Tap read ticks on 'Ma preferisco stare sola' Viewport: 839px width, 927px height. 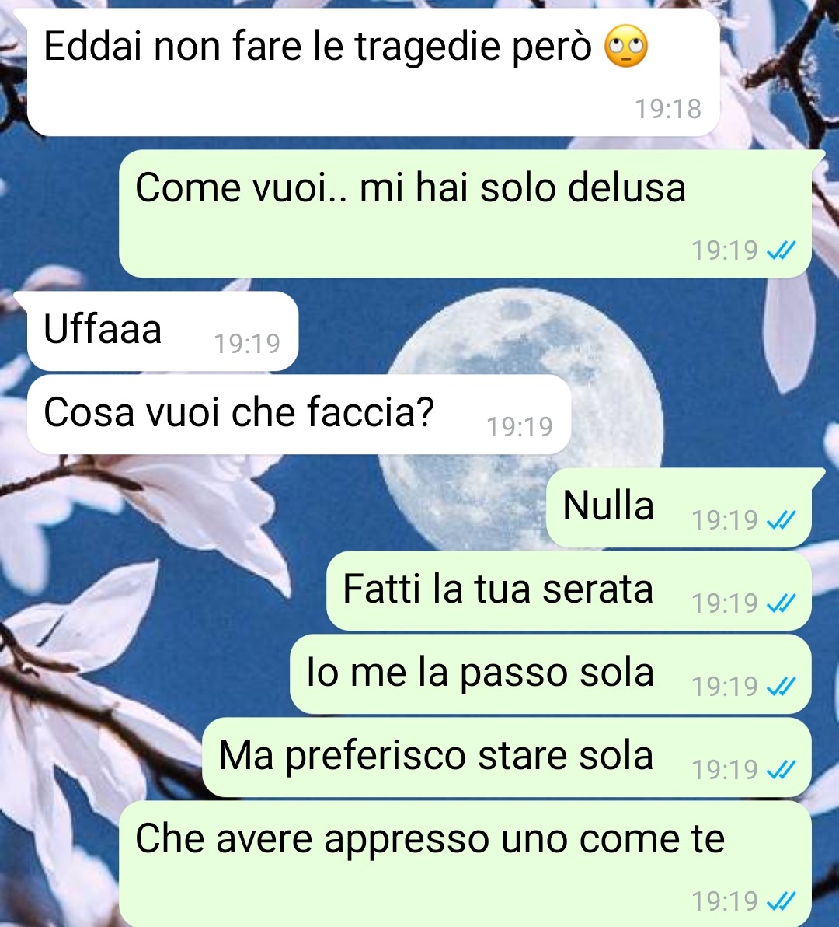(781, 770)
